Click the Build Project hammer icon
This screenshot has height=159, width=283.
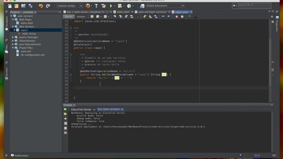(96, 6)
